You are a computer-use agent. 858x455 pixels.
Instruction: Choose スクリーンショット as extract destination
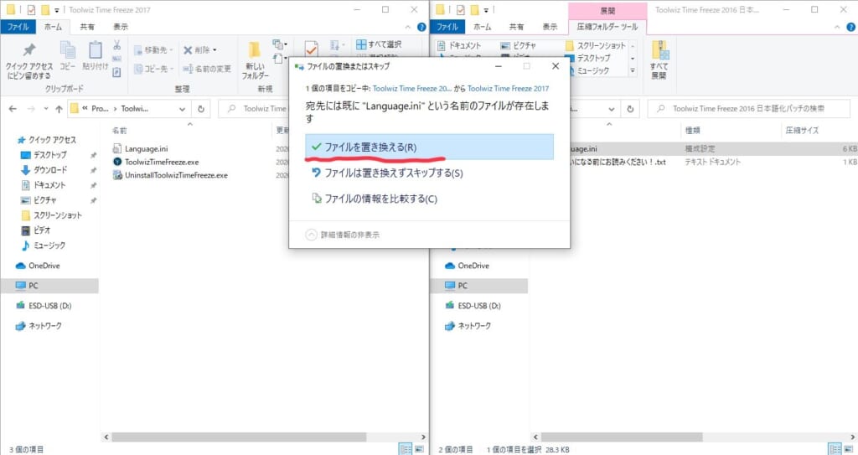[x=596, y=45]
